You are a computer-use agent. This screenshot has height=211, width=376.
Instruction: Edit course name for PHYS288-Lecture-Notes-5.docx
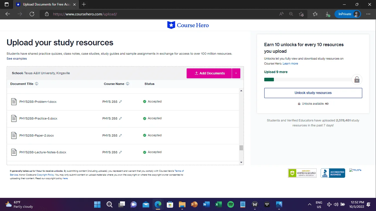coord(120,152)
